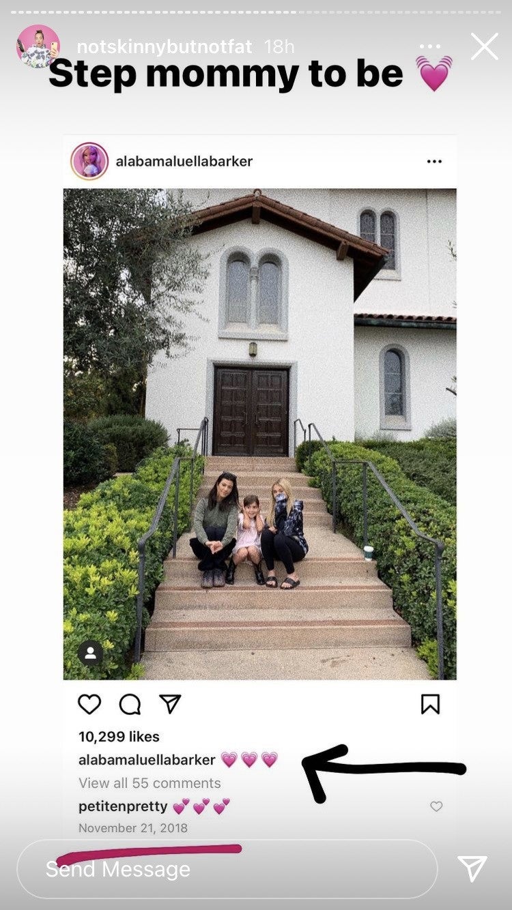Viewport: 512px width, 910px height.
Task: Tap the notskinnybutnotfat profile avatar
Action: 38,46
